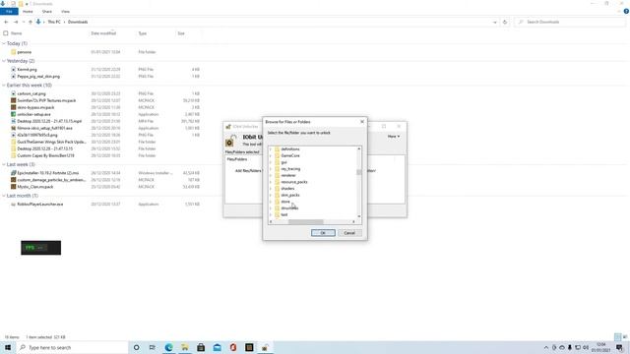Select the Peppa pig skin png icon
Screen dimensions: 630x354
(x=13, y=77)
